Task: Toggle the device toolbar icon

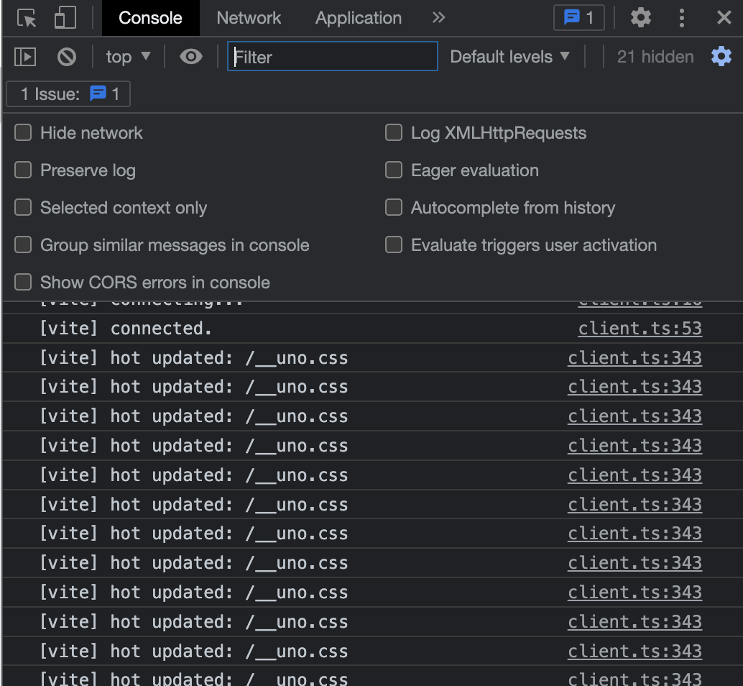Action: tap(65, 18)
